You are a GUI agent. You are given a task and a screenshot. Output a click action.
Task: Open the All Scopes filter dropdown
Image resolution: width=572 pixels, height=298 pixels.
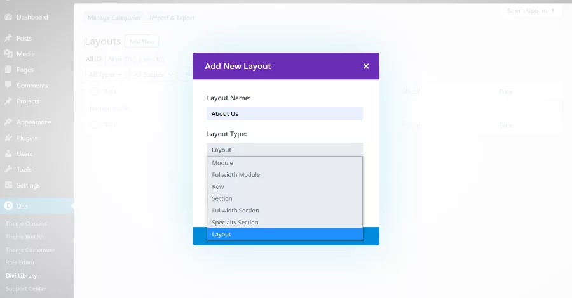click(153, 74)
